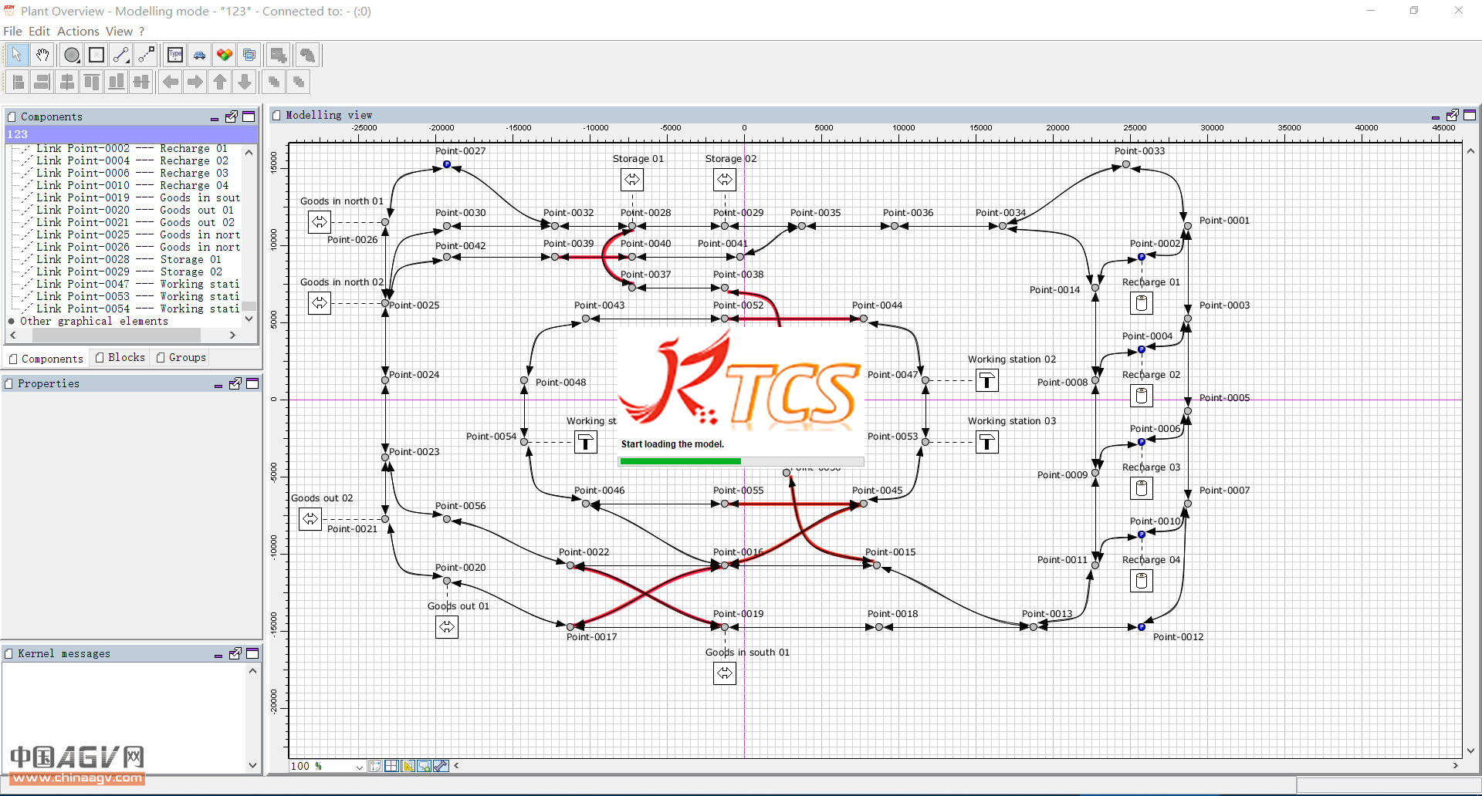This screenshot has height=796, width=1482.
Task: Click the align vertical center icon
Action: [x=141, y=82]
